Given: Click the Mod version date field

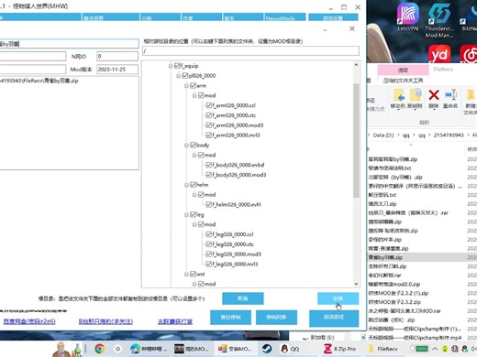Looking at the screenshot, I should pos(117,70).
